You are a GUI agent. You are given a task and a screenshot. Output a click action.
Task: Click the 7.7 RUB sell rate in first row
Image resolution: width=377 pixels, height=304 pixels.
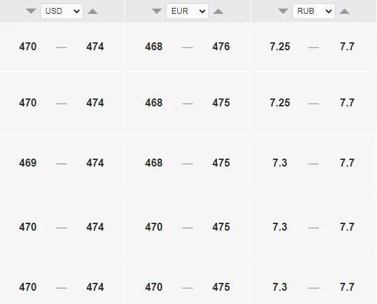pyautogui.click(x=347, y=47)
